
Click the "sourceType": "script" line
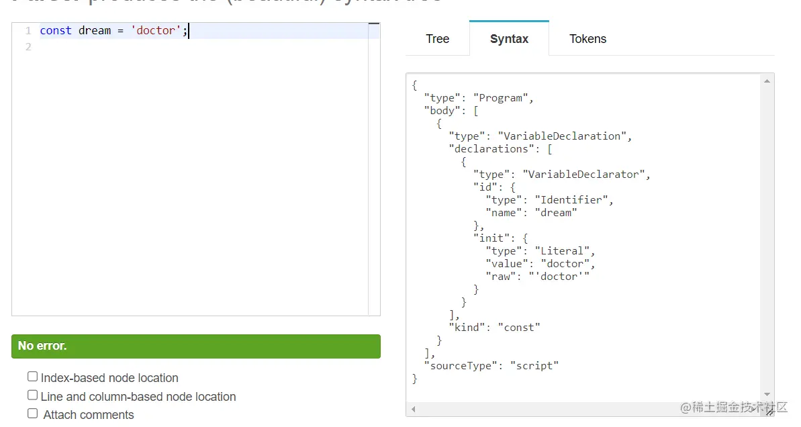[491, 366]
